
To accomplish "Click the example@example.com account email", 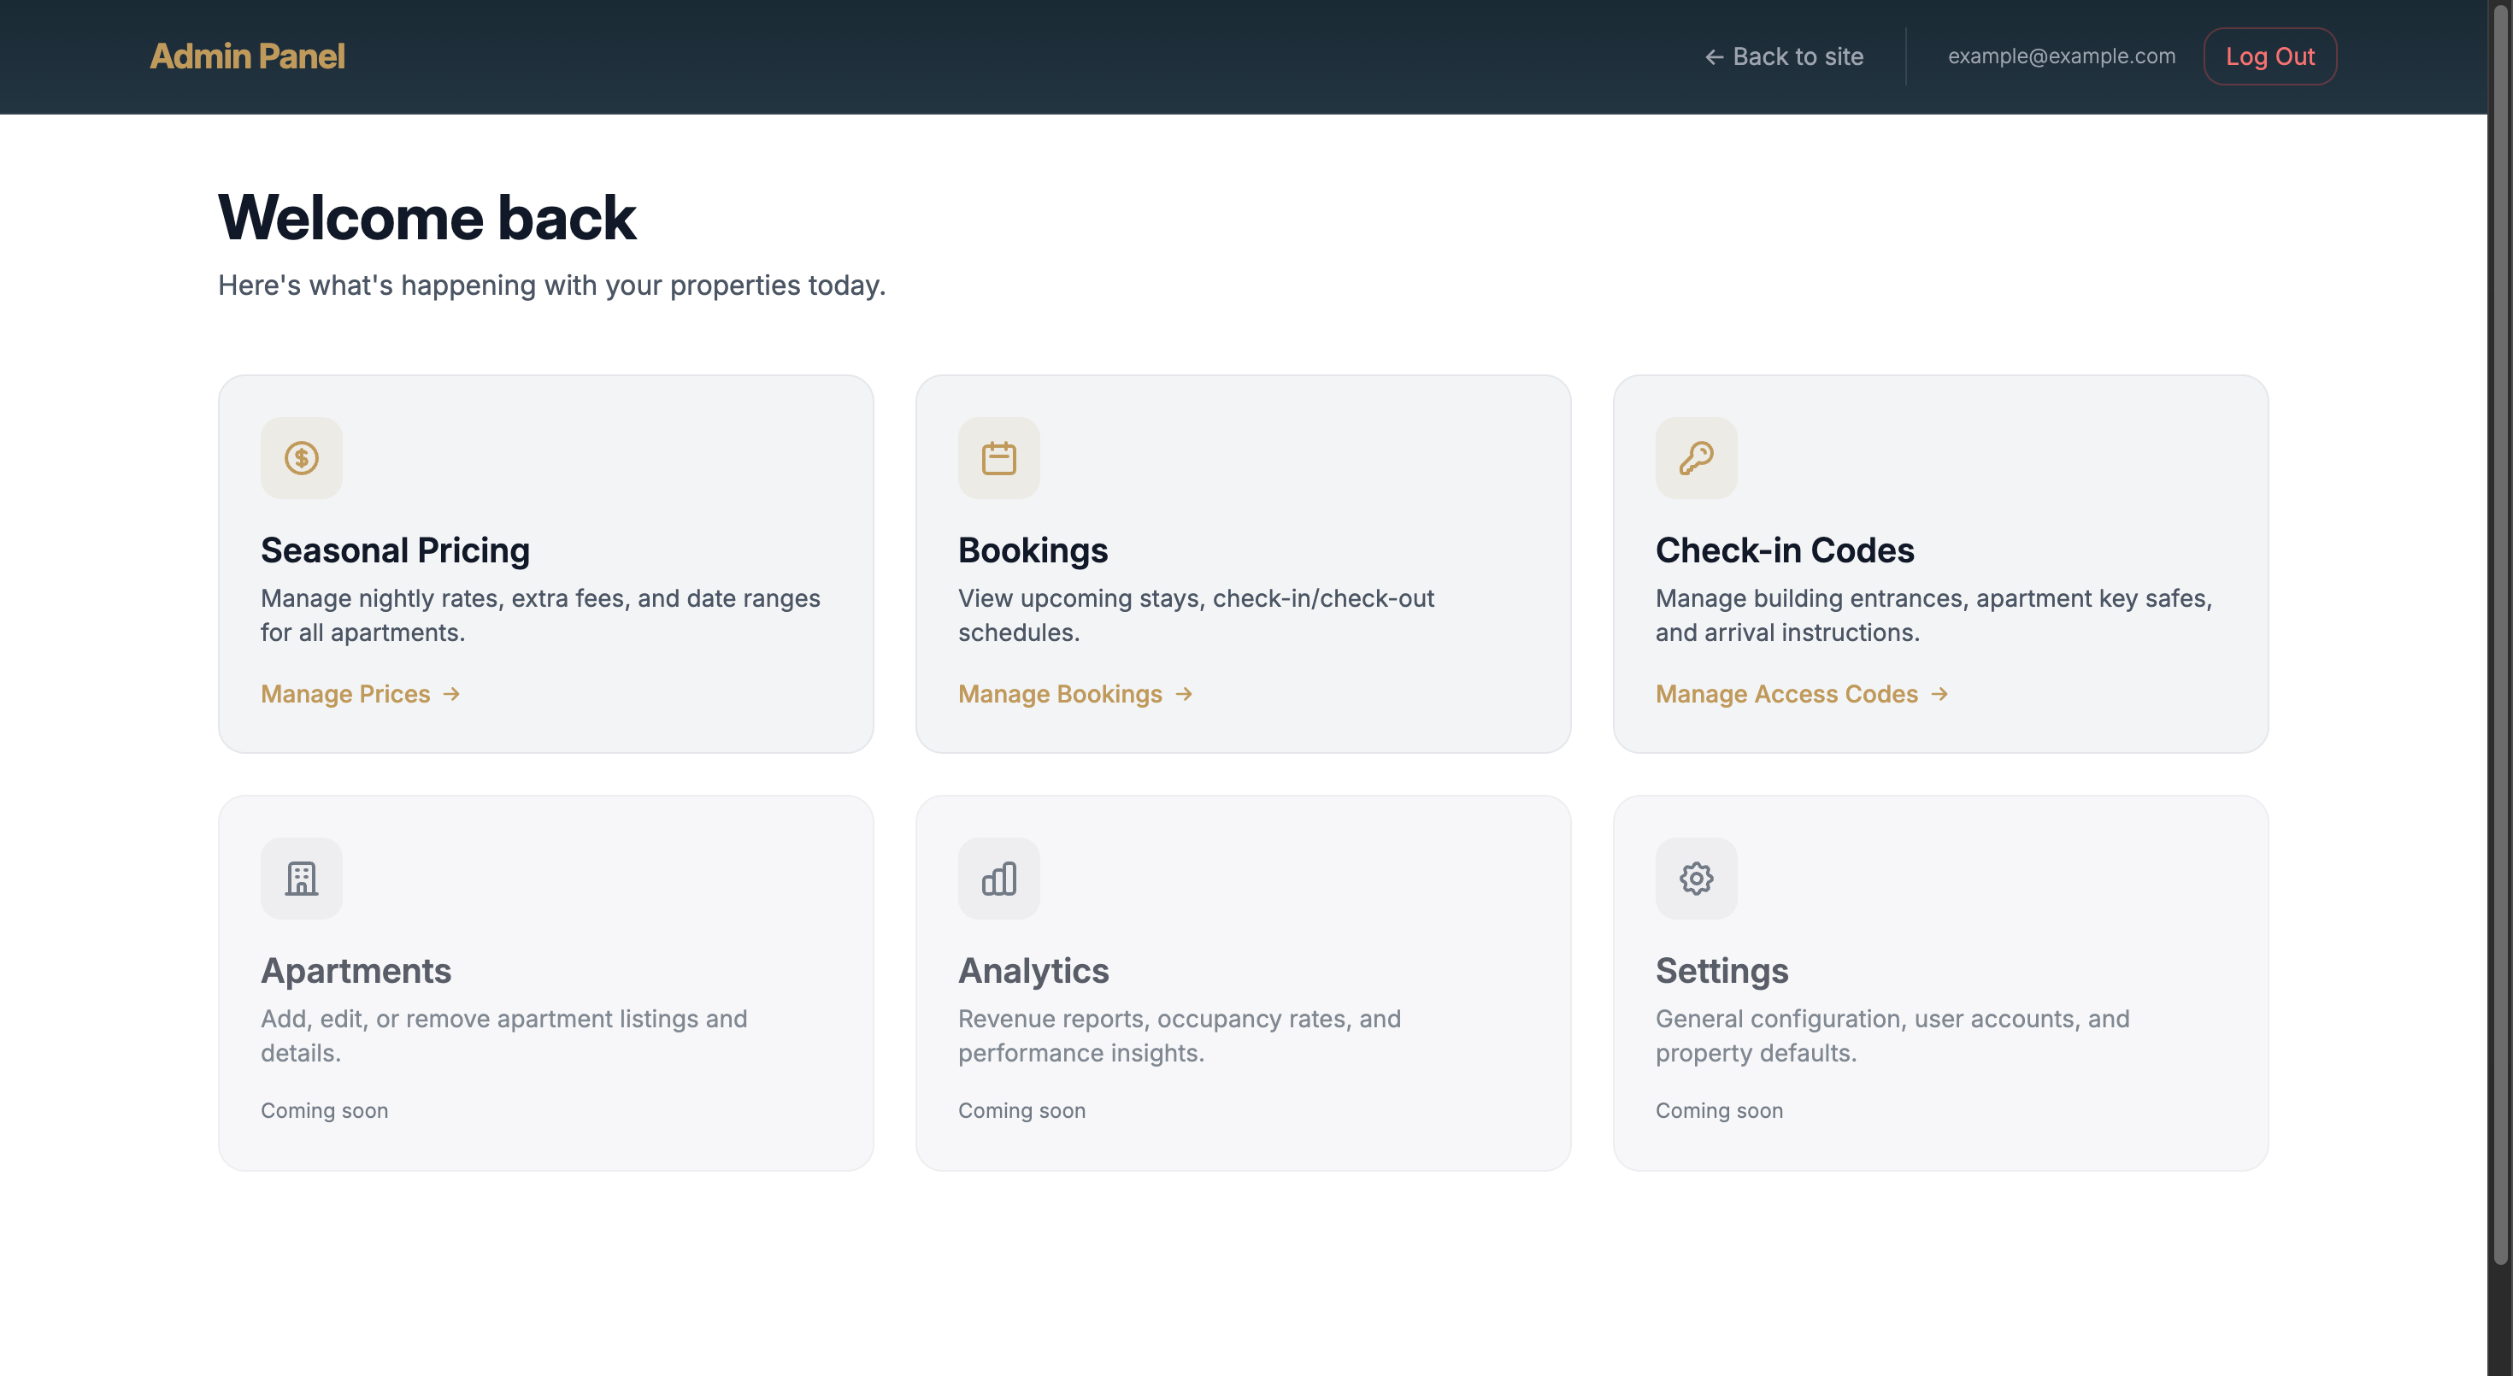I will pyautogui.click(x=2062, y=56).
